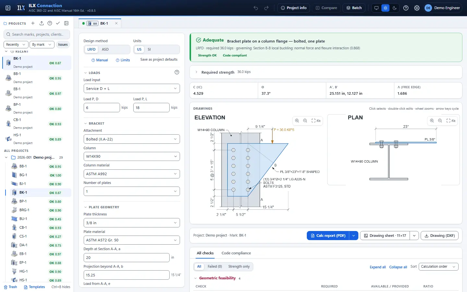Switch units to SI
This screenshot has height=292, width=467.
(x=149, y=49)
